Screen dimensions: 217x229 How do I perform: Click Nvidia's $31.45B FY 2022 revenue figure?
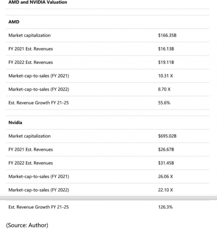(166, 163)
